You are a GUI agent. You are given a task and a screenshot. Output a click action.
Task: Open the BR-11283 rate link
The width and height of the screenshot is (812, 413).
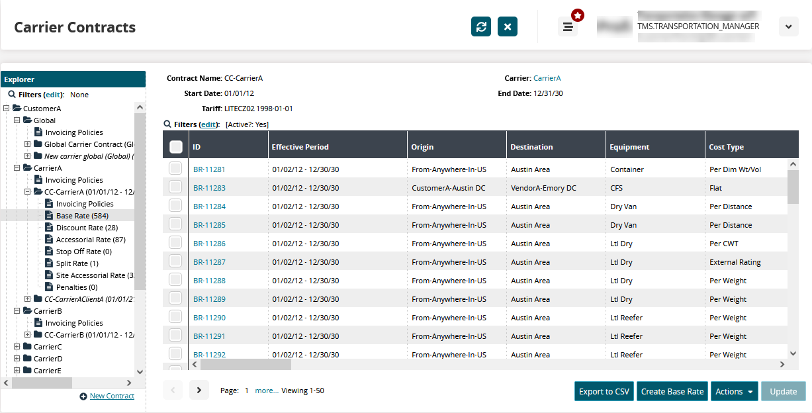click(209, 188)
